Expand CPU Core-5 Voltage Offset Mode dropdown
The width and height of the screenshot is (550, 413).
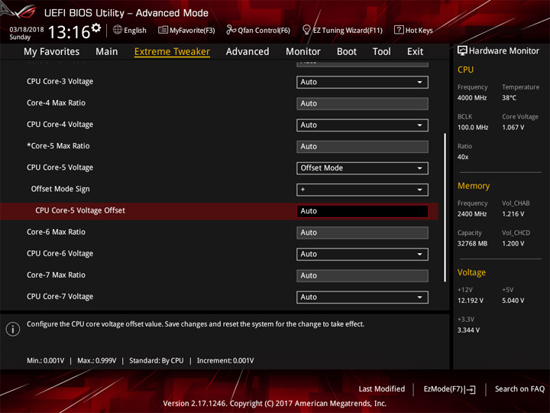[x=362, y=168]
